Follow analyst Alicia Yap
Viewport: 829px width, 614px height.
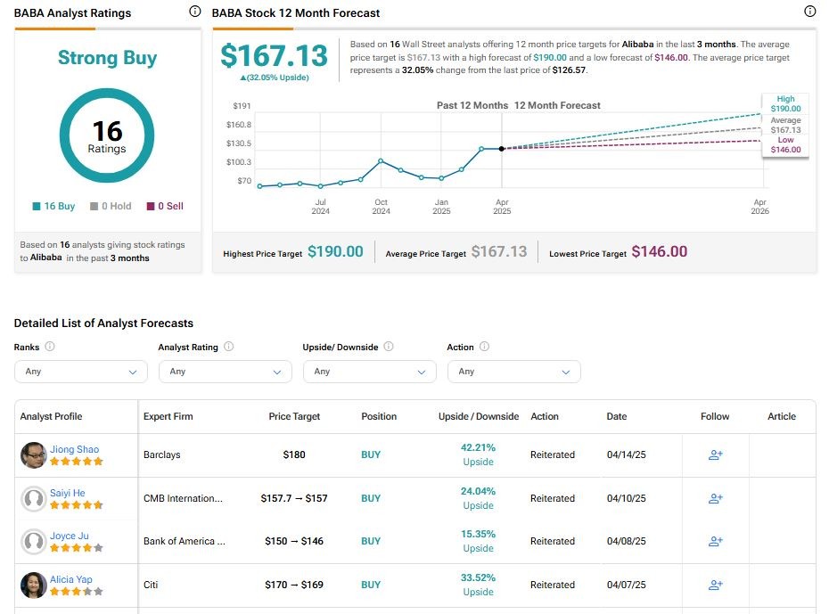[715, 585]
